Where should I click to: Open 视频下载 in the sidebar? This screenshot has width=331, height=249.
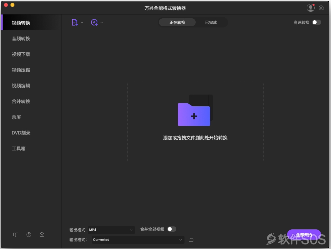click(31, 54)
